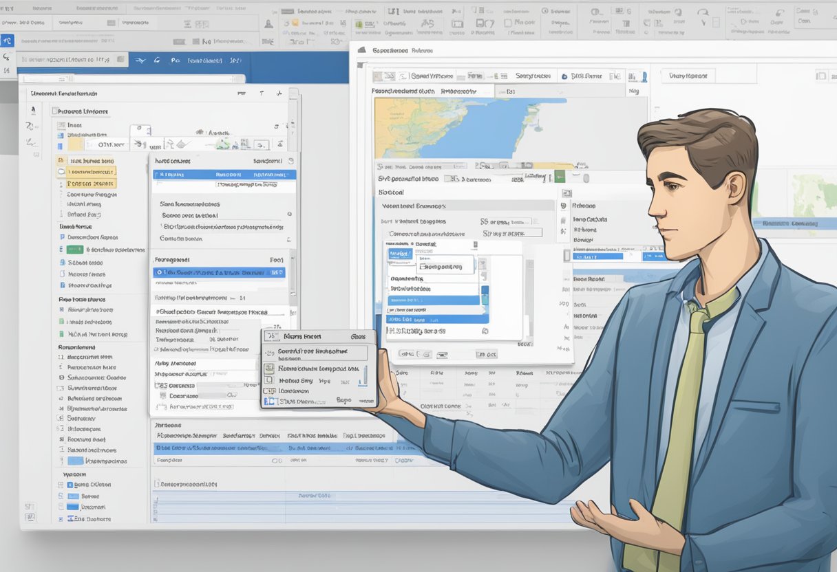Choose the blue highlighted entry in the popup list
Viewport: 837px width, 572px height.
click(432, 300)
